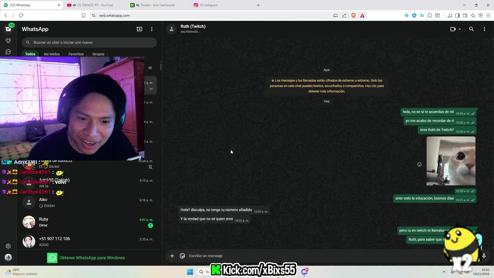Go back in browser history
The width and height of the screenshot is (494, 278).
click(6, 15)
